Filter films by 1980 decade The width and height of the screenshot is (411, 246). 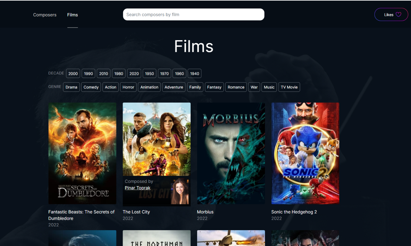click(119, 73)
